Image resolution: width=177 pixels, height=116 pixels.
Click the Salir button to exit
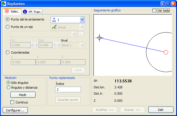[161, 110]
